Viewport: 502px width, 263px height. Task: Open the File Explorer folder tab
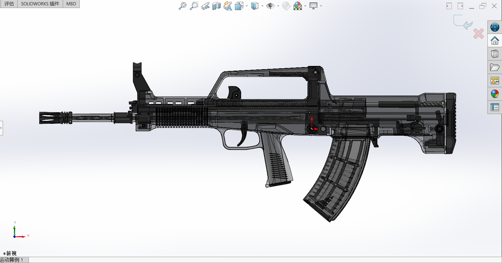click(x=495, y=67)
